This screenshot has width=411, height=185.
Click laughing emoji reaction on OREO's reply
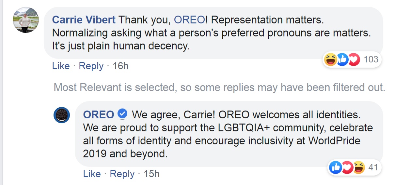point(359,168)
